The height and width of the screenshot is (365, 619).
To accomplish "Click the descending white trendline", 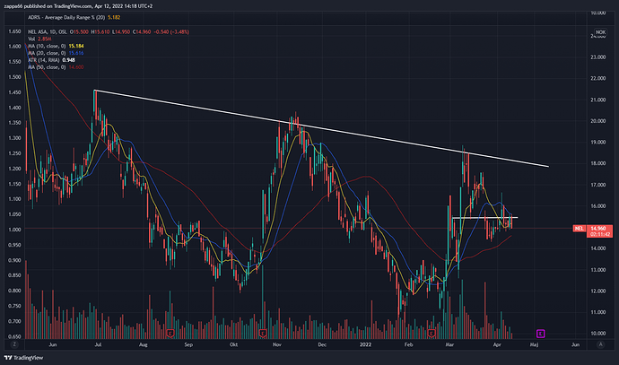I will [x=322, y=128].
